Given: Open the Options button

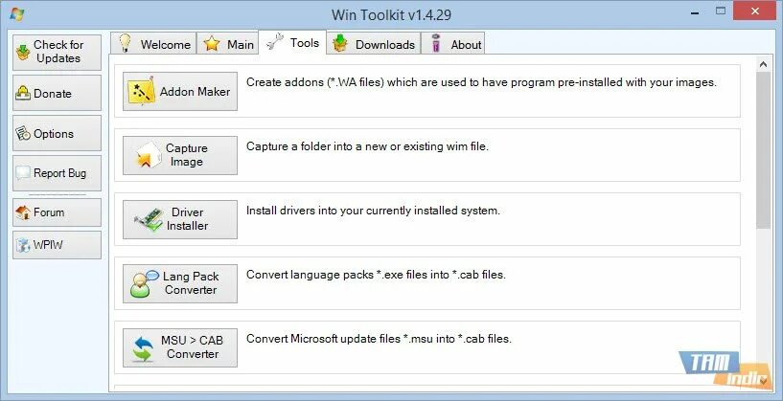Looking at the screenshot, I should point(57,133).
